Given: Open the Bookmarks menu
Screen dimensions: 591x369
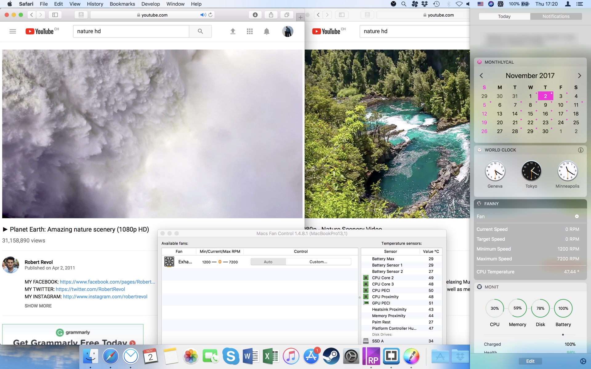Looking at the screenshot, I should (x=122, y=4).
